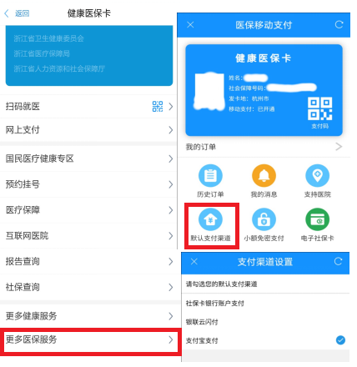Tap the 支持医院 location icon
357x367 pixels.
(317, 176)
